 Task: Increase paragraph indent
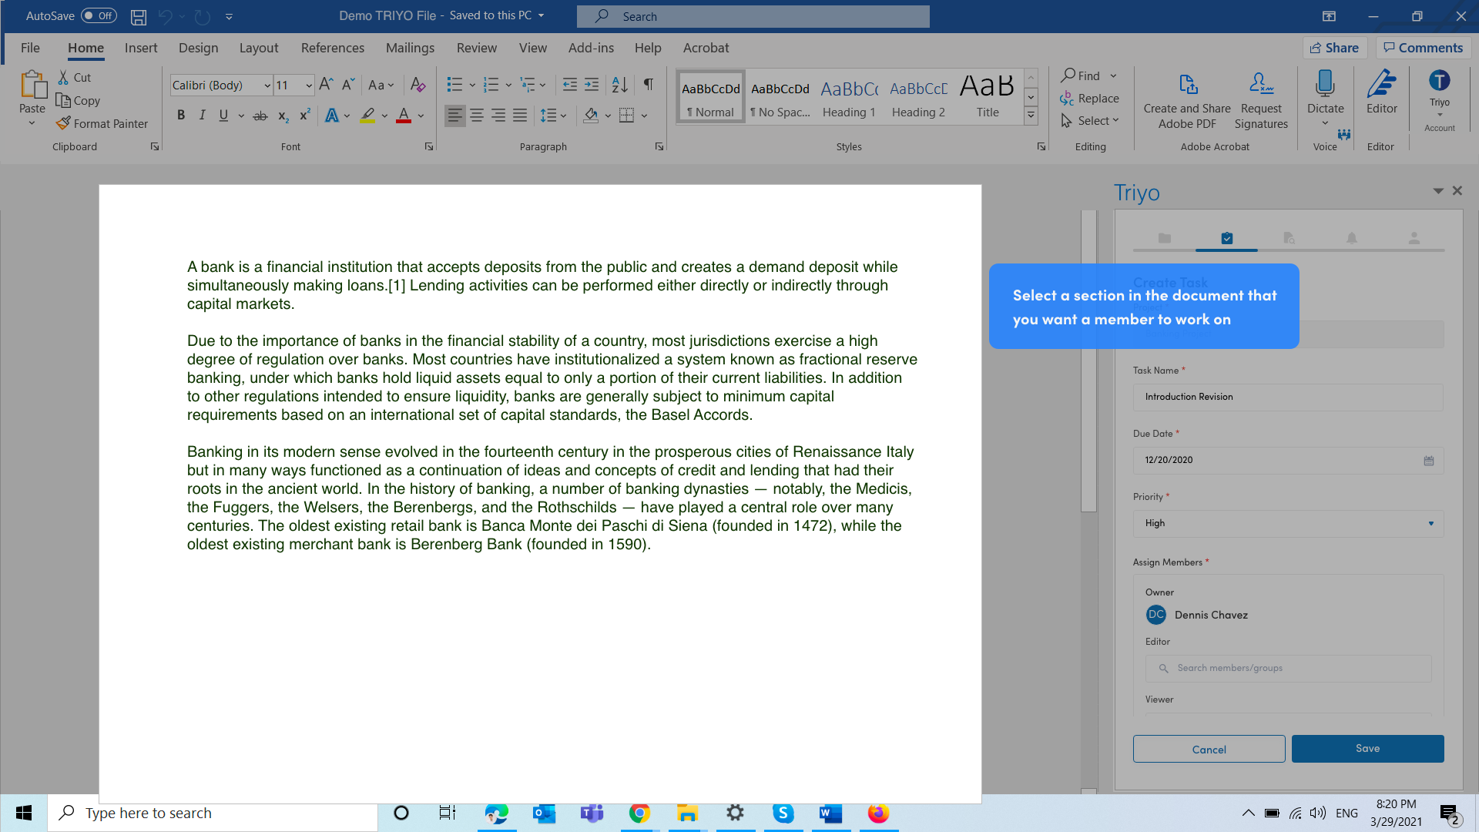coord(592,85)
